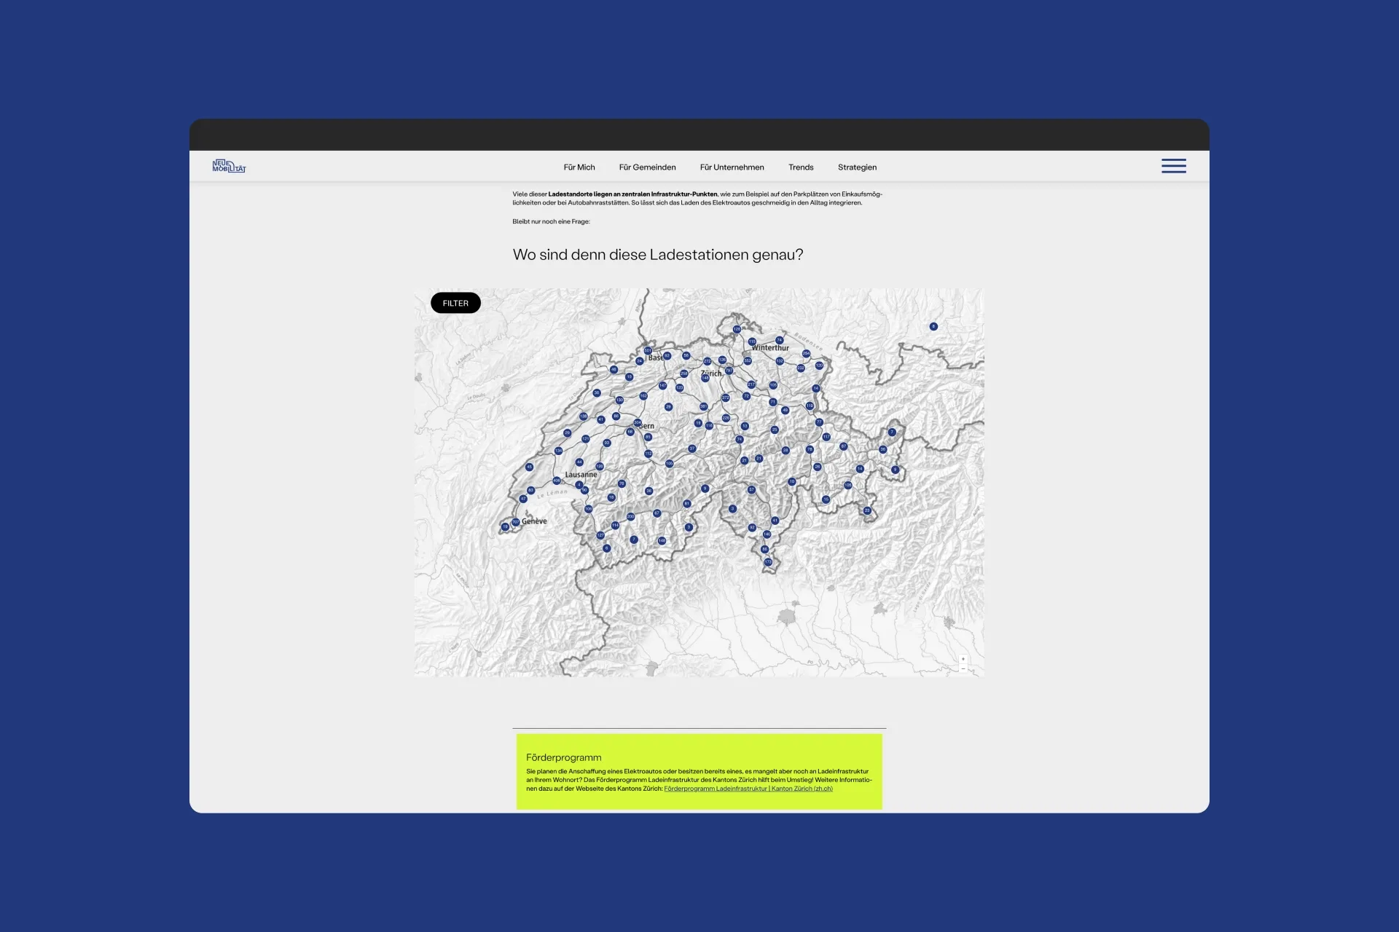1399x932 pixels.
Task: Open the hamburger navigation menu
Action: tap(1174, 166)
